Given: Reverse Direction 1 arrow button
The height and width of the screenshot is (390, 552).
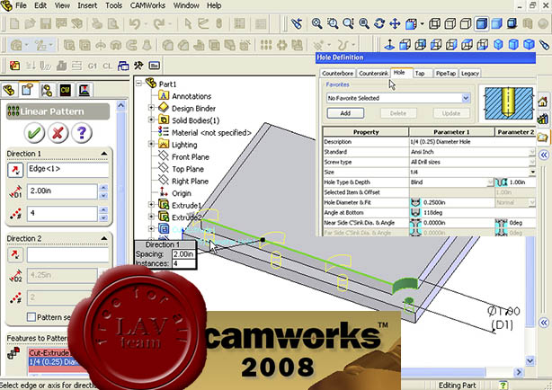Looking at the screenshot, I should [15, 170].
